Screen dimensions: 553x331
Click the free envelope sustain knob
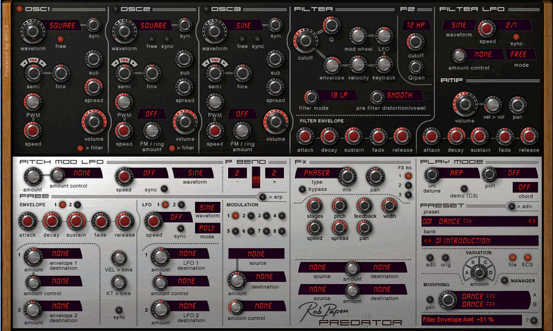[76, 221]
